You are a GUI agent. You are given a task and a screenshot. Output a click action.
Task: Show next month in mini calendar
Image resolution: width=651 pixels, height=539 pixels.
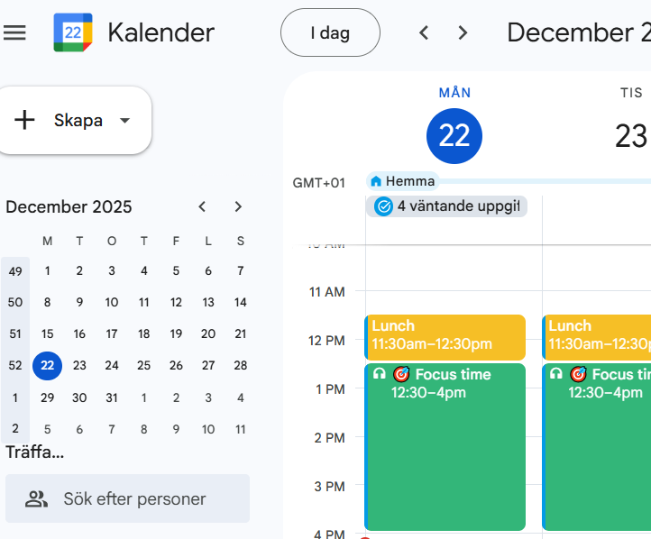click(x=238, y=206)
